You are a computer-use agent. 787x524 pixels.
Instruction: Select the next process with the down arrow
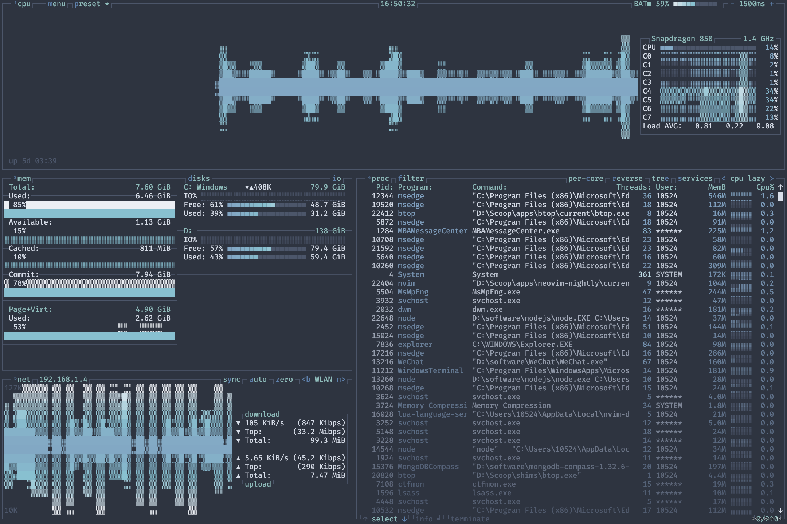click(x=404, y=519)
